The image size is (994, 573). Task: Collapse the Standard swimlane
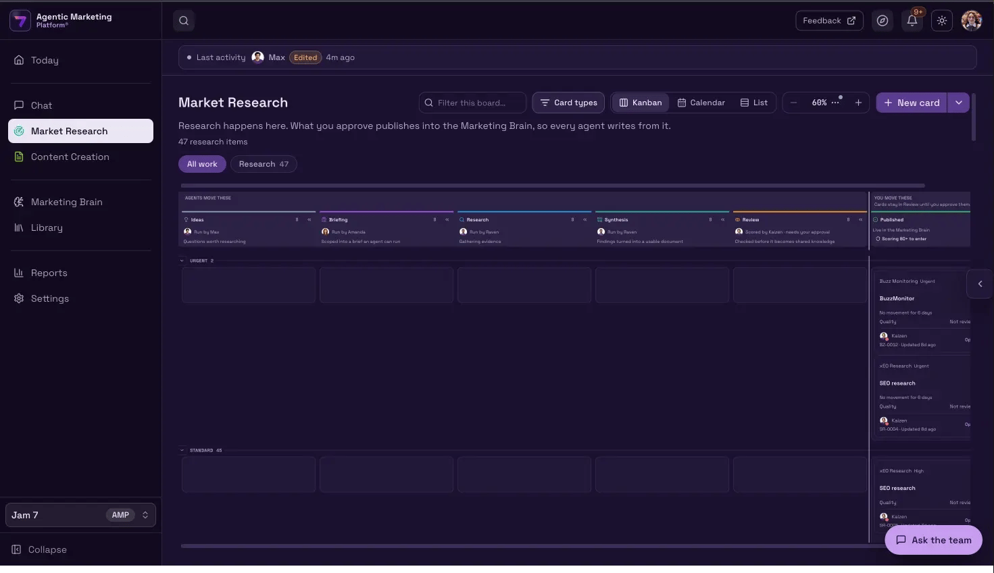[x=182, y=450]
